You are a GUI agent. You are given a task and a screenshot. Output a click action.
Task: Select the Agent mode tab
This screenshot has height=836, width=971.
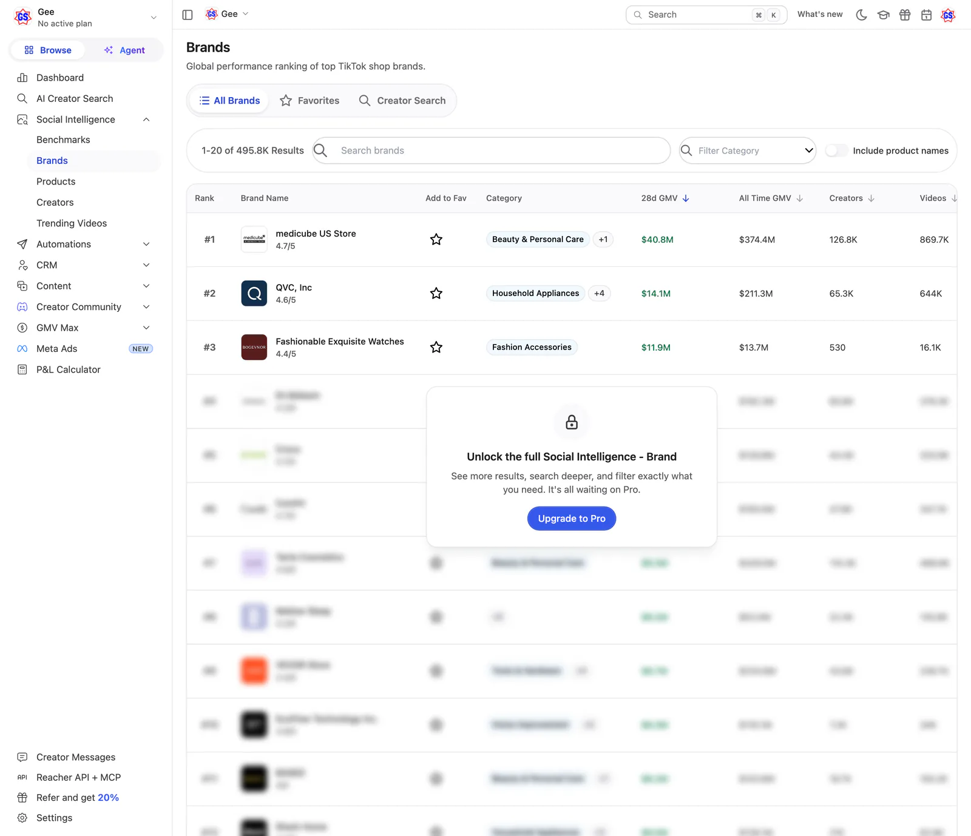click(124, 50)
